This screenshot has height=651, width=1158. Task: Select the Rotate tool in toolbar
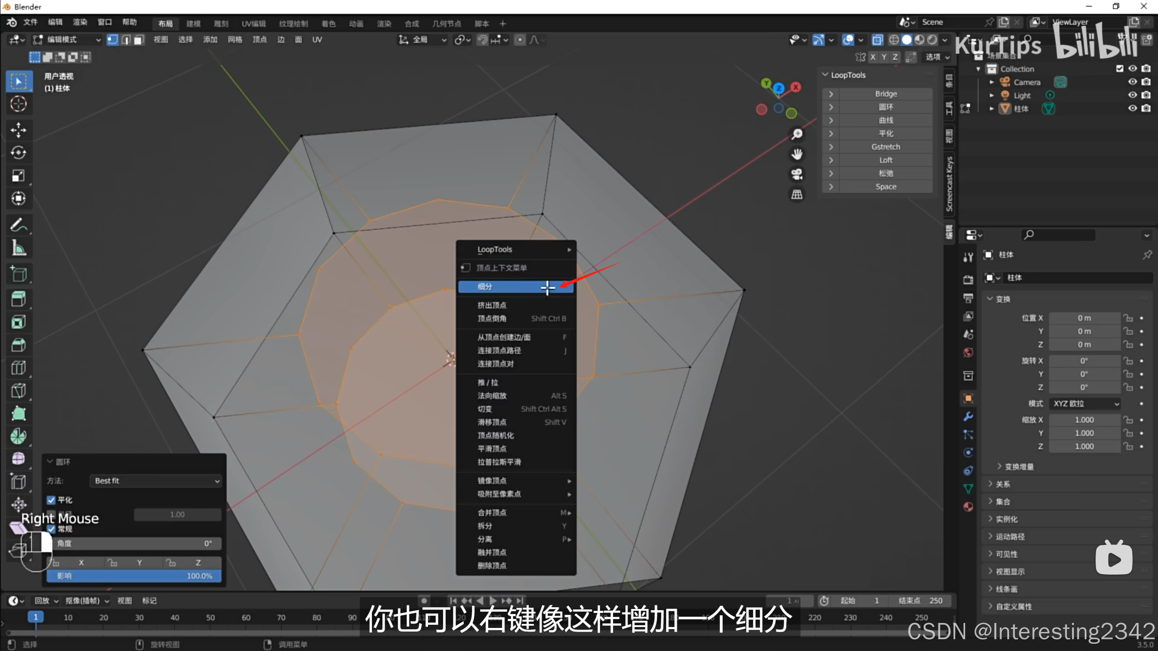[x=18, y=153]
